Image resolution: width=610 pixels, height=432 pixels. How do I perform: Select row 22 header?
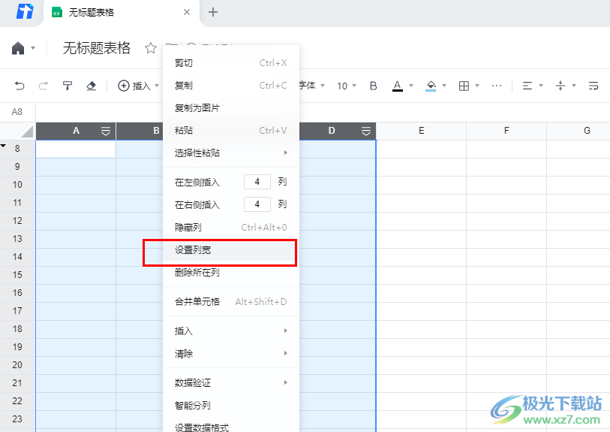coord(17,401)
